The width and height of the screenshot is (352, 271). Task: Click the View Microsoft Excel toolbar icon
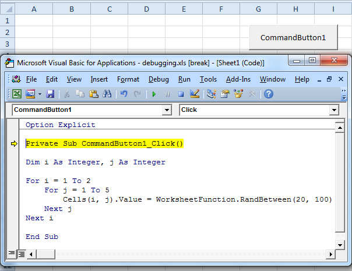pyautogui.click(x=17, y=94)
